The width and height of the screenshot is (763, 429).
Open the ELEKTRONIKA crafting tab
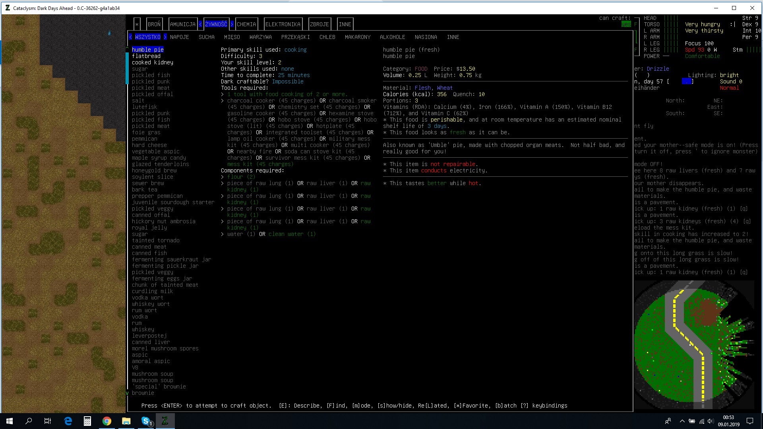click(x=283, y=24)
